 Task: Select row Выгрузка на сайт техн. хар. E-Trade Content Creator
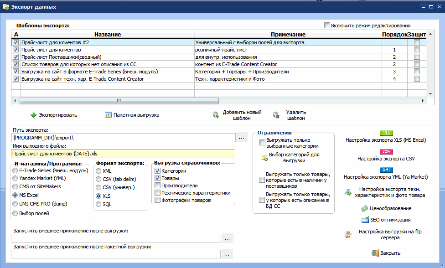click(x=218, y=79)
